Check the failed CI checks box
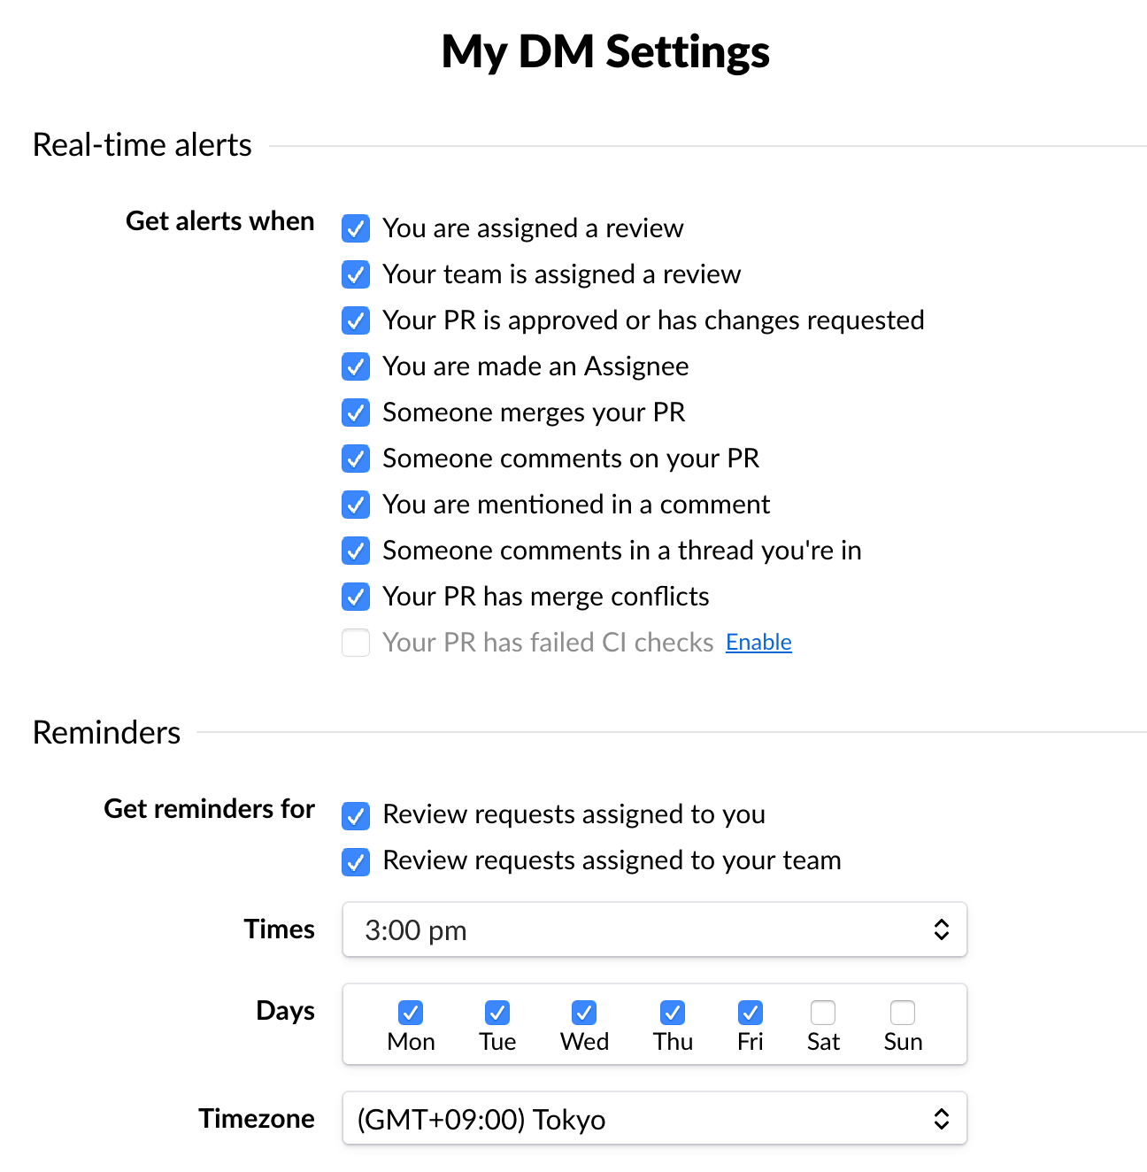This screenshot has height=1172, width=1147. pyautogui.click(x=356, y=643)
